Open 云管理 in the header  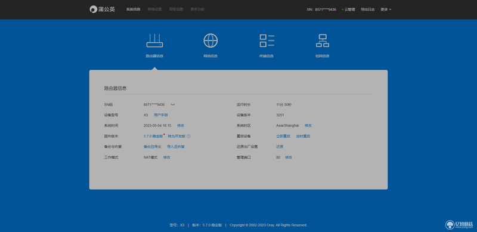click(348, 10)
